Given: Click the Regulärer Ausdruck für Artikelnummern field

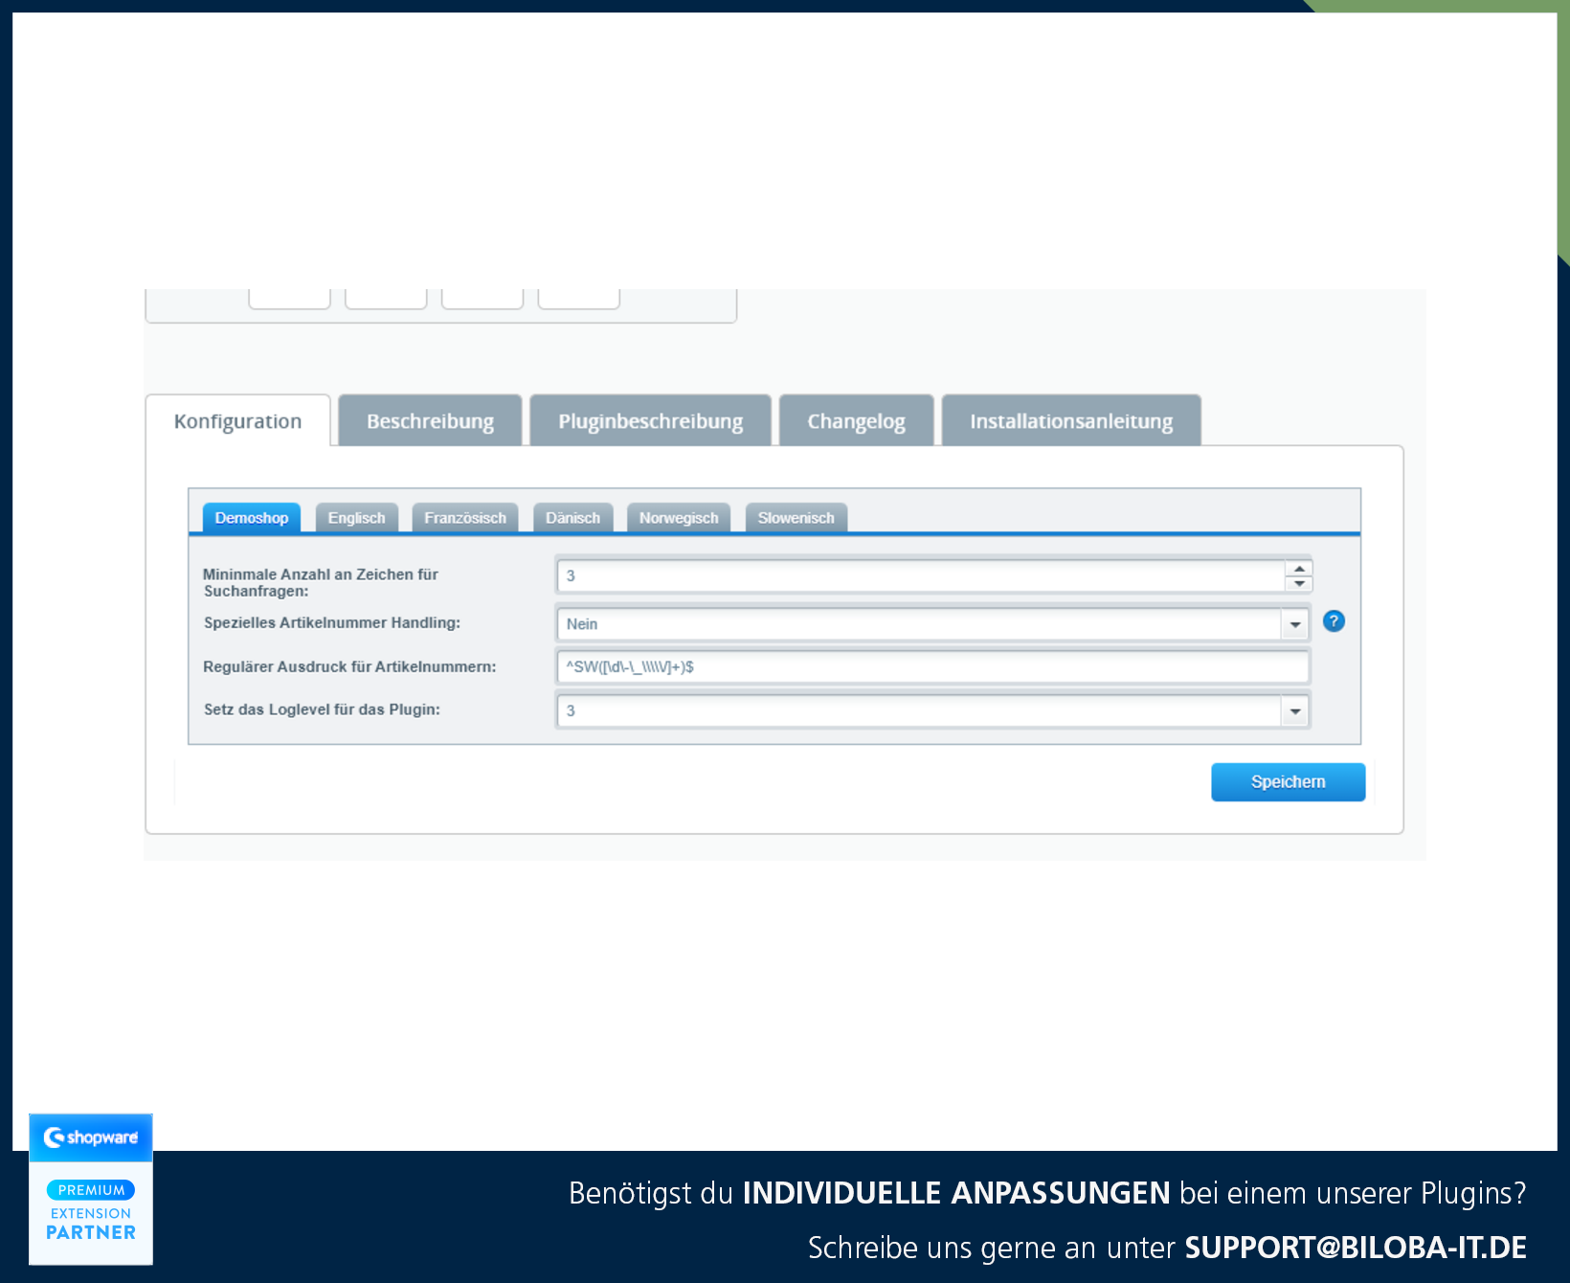Looking at the screenshot, I should 933,666.
